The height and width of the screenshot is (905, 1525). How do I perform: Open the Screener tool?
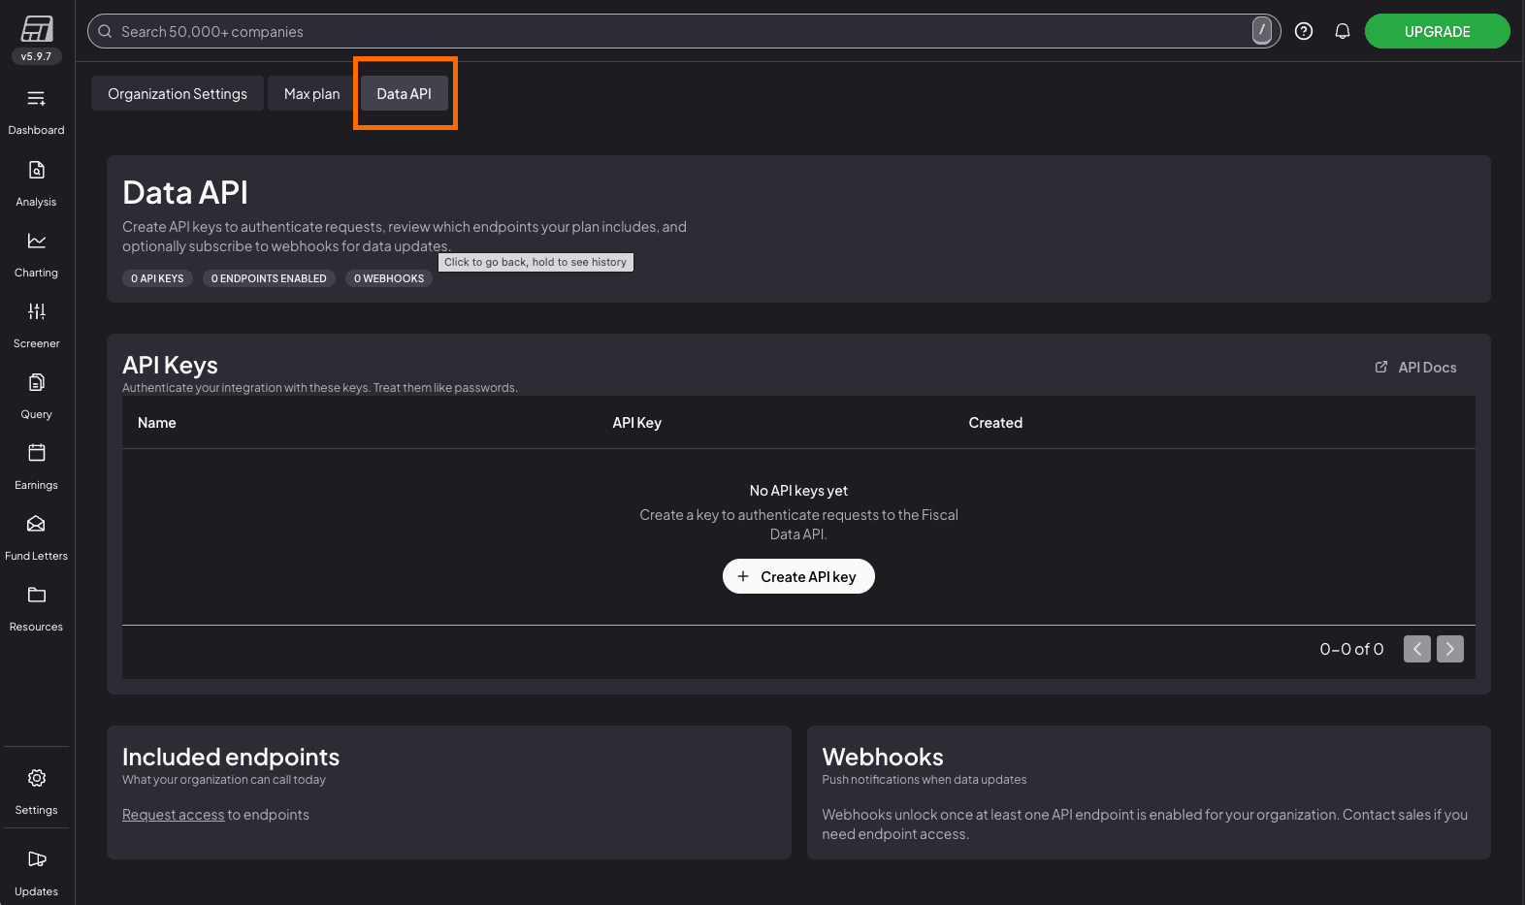tap(36, 312)
